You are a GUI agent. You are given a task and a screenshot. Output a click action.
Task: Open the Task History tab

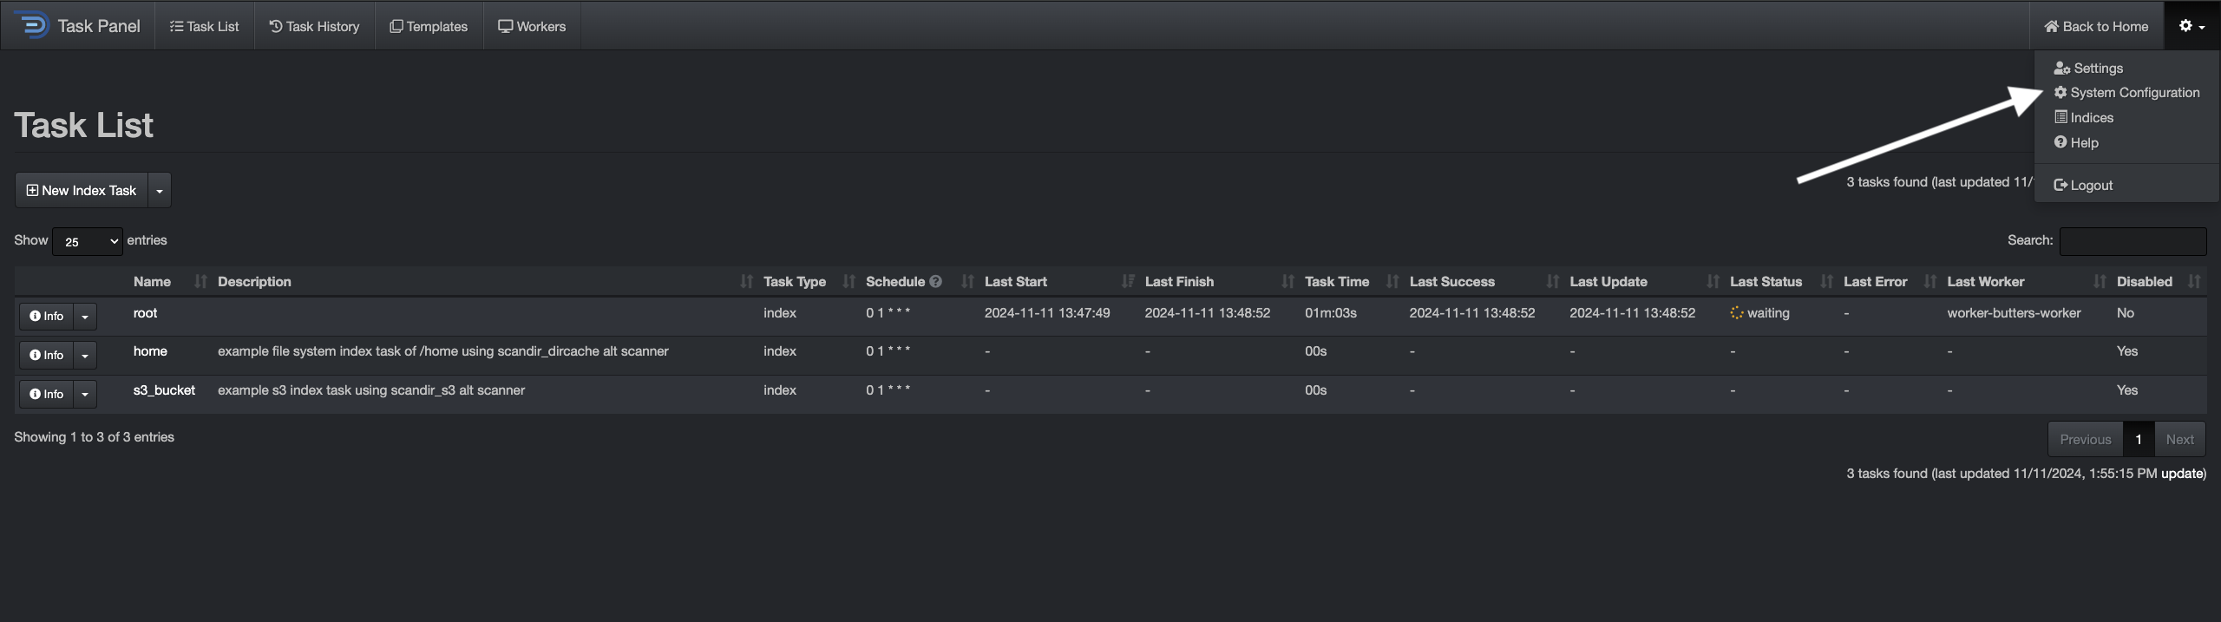[314, 26]
